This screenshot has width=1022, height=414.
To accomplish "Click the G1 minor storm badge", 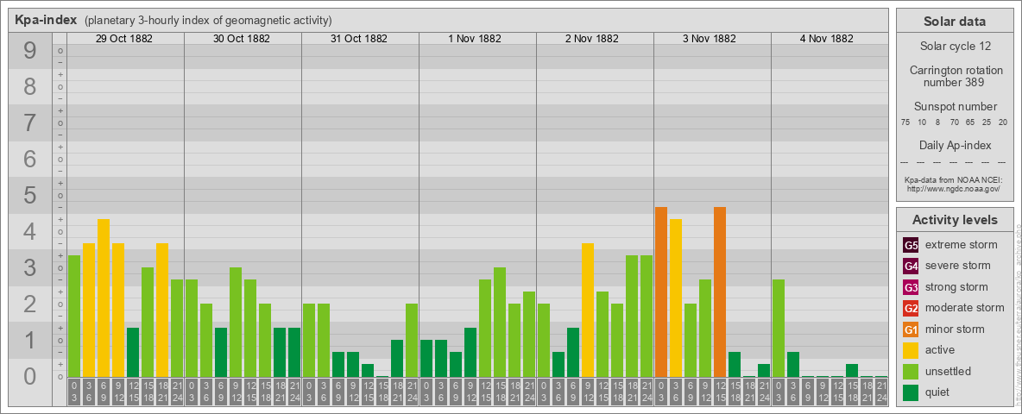I will click(911, 329).
